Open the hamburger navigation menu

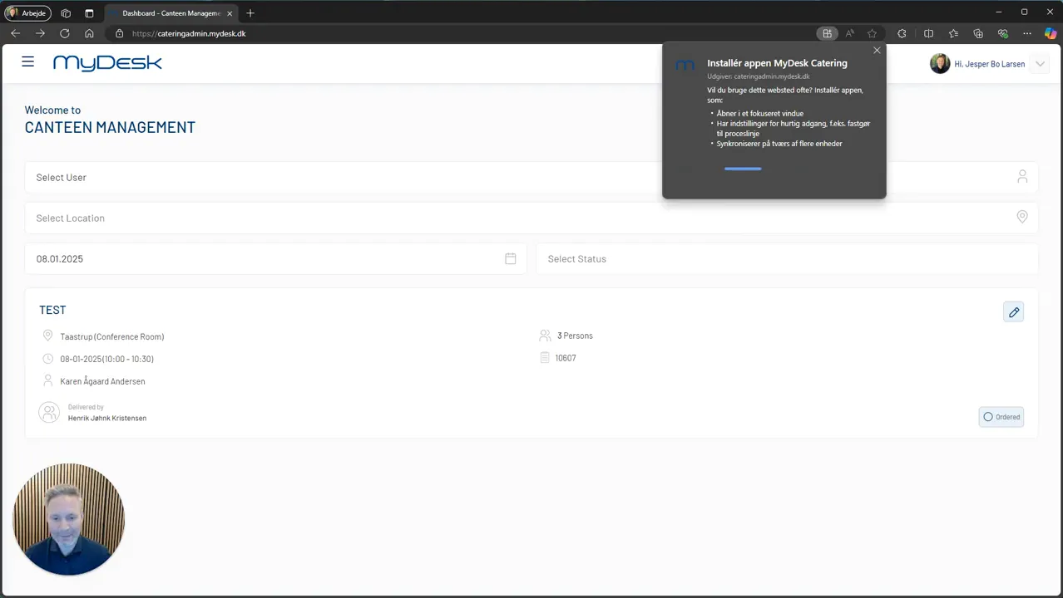pos(28,62)
